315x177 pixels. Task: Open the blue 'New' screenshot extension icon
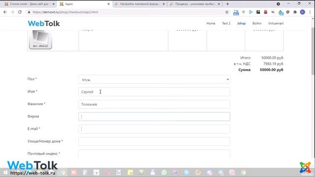tap(236, 12)
